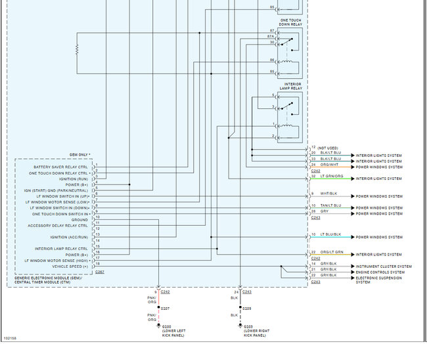Click the S205 splice label
The image size is (427, 344).
pos(247,309)
